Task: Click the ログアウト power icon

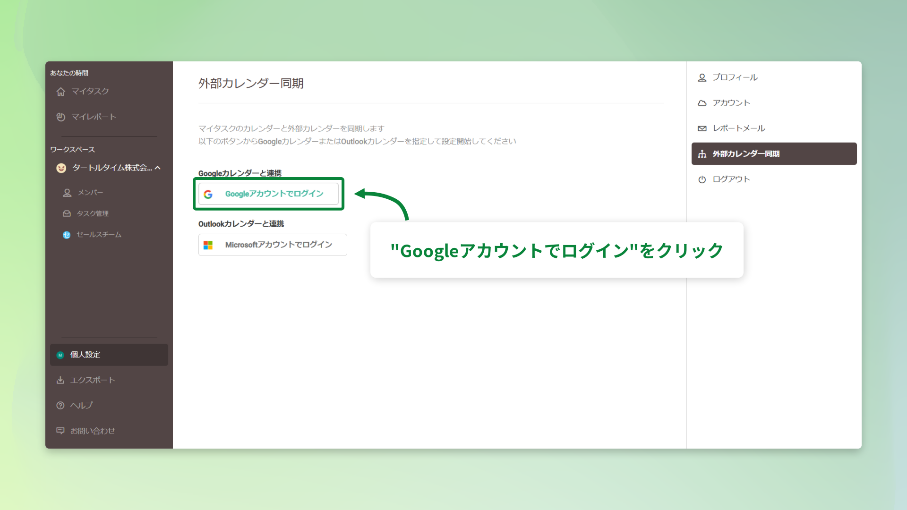Action: coord(702,179)
